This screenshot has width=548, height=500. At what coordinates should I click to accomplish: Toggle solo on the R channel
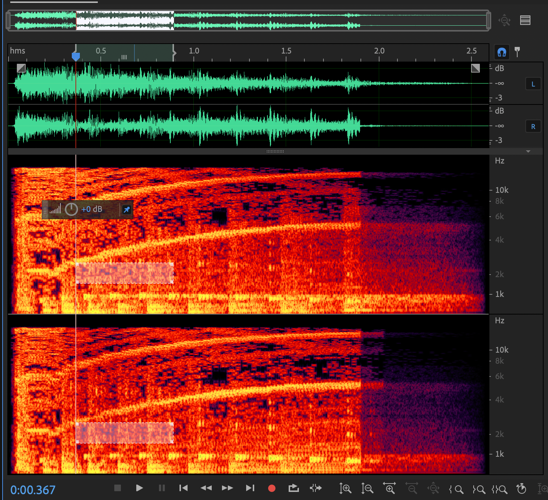point(533,126)
